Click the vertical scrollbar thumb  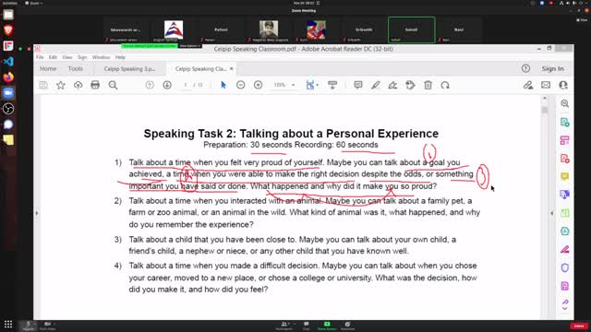(545, 110)
